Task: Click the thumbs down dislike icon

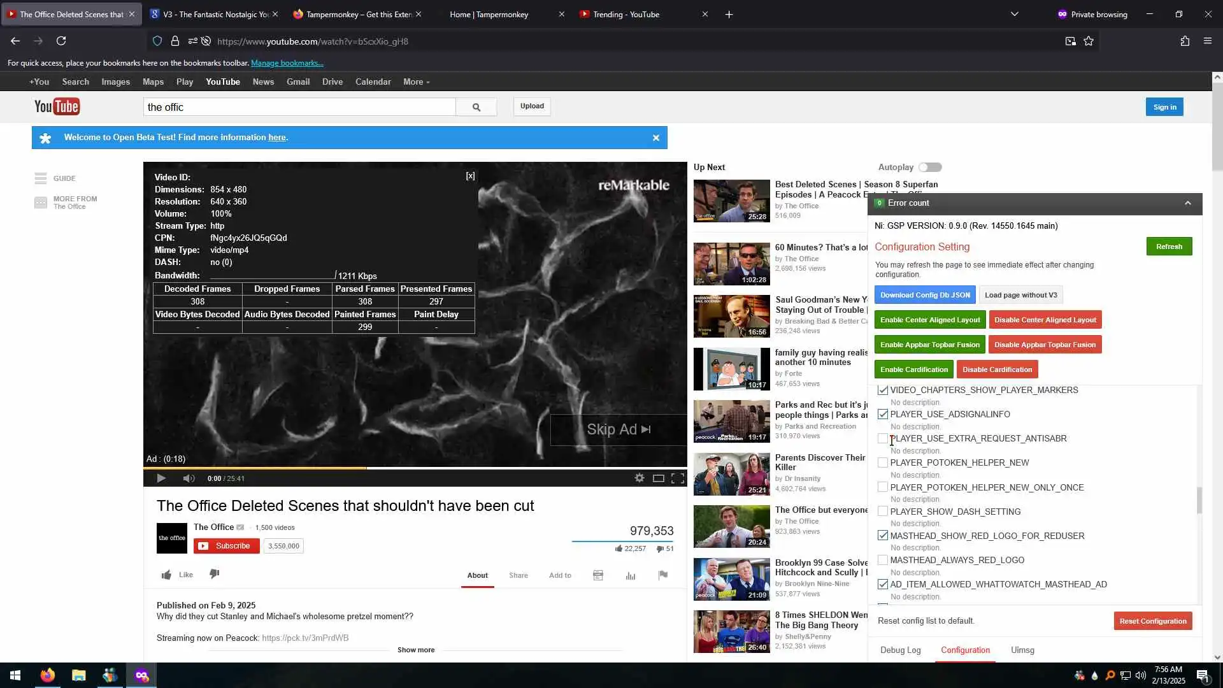Action: click(x=215, y=574)
